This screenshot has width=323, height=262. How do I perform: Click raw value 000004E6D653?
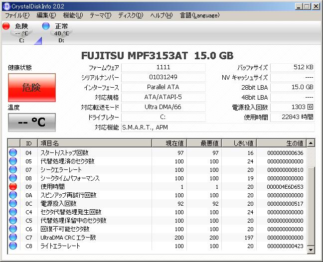coord(285,187)
